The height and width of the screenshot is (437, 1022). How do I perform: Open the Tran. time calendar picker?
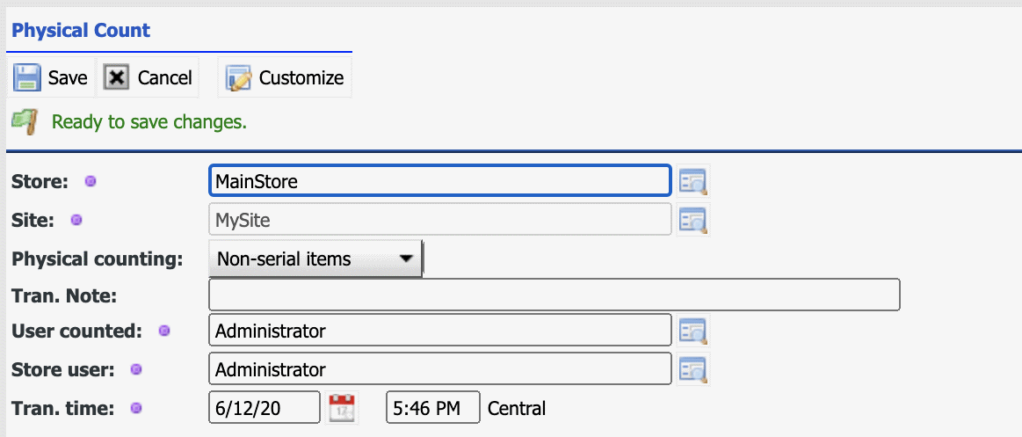[342, 408]
